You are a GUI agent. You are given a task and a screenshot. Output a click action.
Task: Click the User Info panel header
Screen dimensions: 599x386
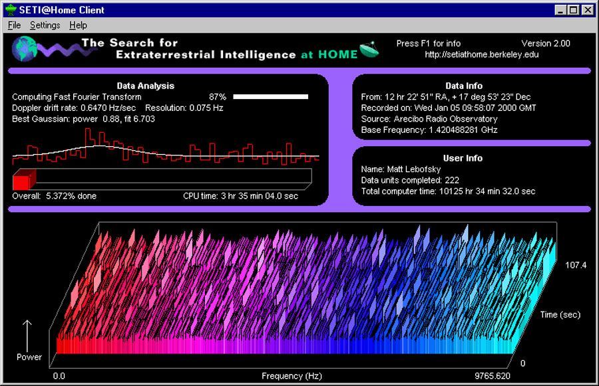(x=465, y=158)
